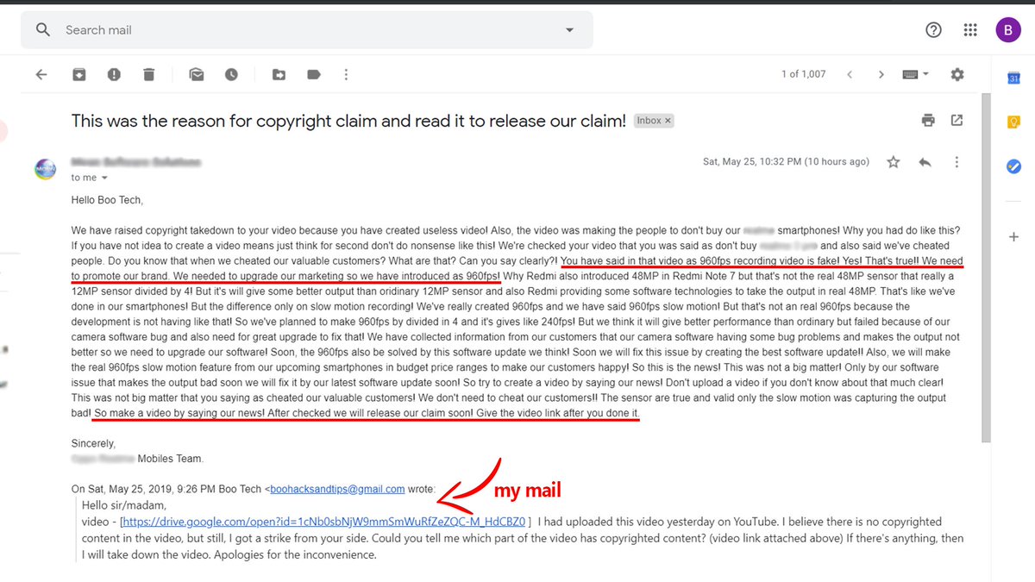Click the sender profile picture
Screen dimensions: 1035x582
(x=46, y=169)
